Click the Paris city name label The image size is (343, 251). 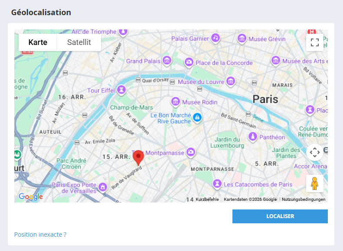point(265,99)
